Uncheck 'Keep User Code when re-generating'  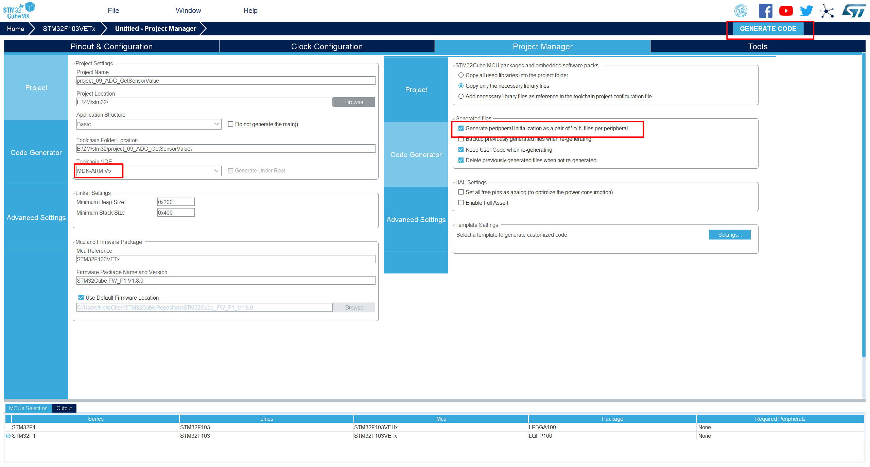click(461, 150)
